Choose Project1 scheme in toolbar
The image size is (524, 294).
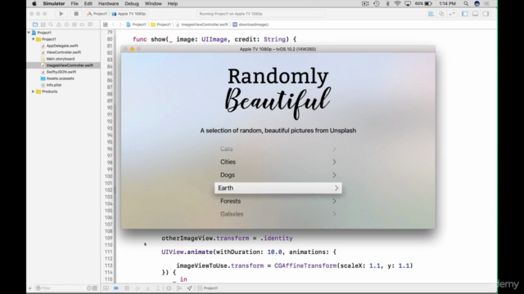[97, 14]
